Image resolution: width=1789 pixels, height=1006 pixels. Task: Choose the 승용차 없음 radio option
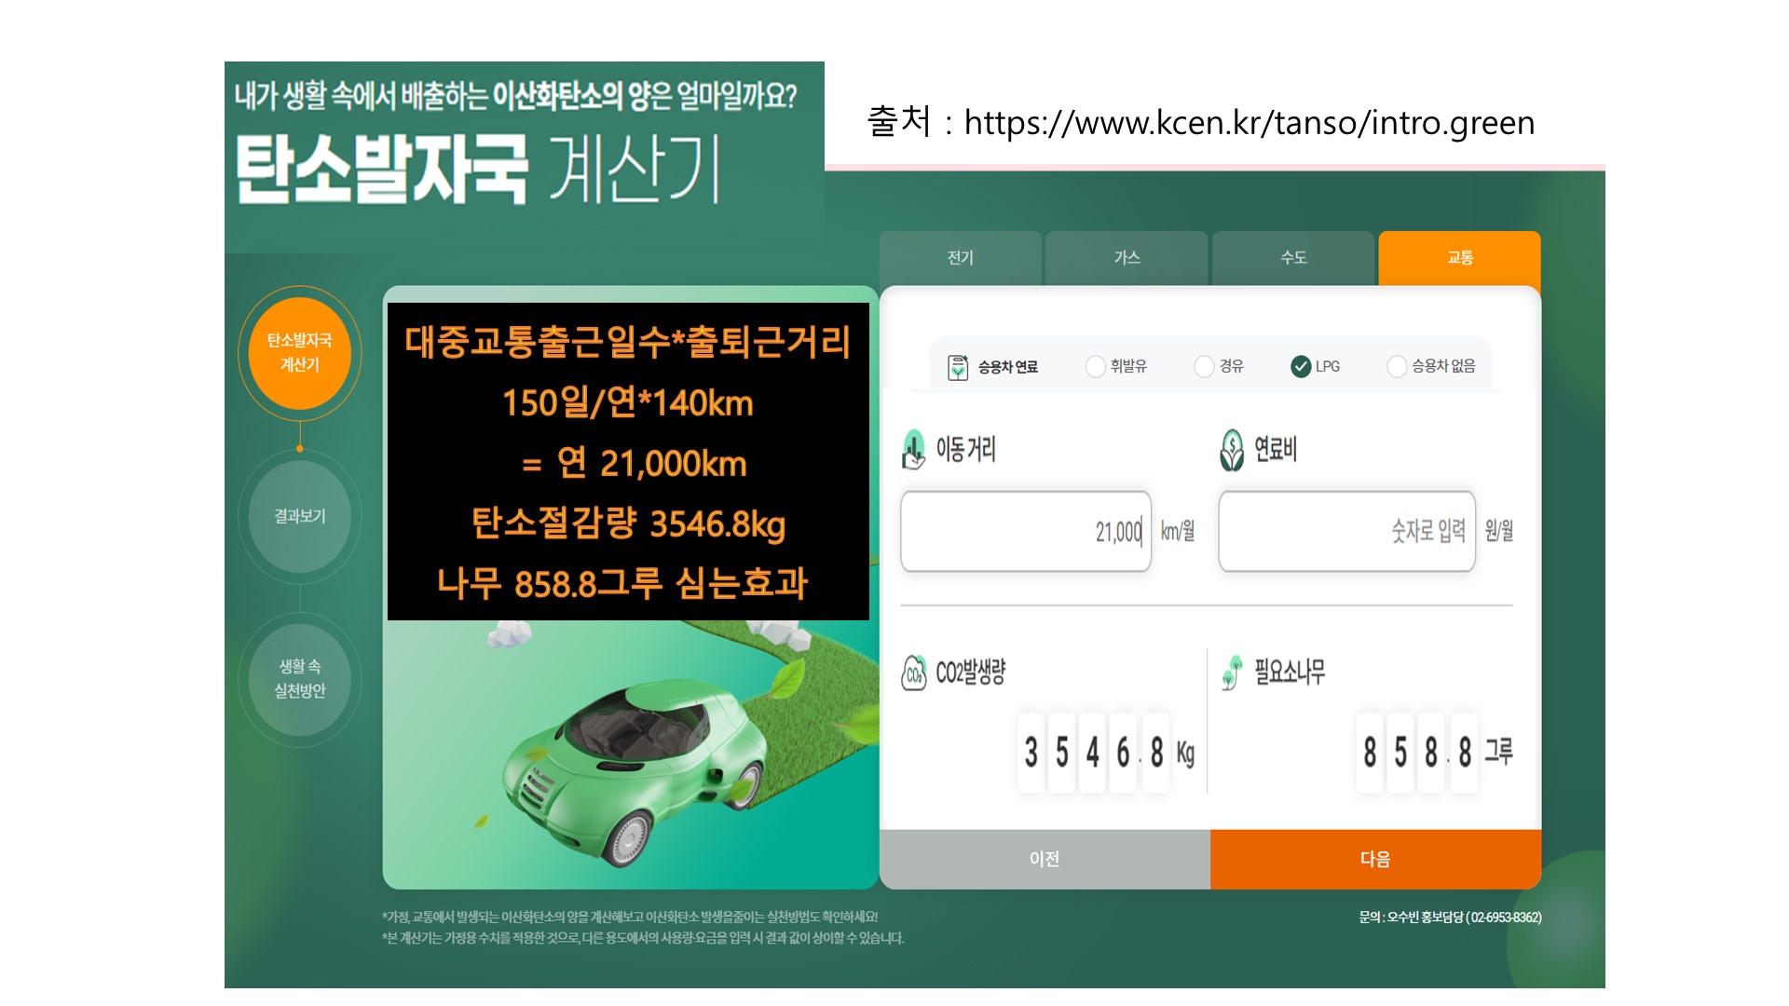click(1397, 367)
